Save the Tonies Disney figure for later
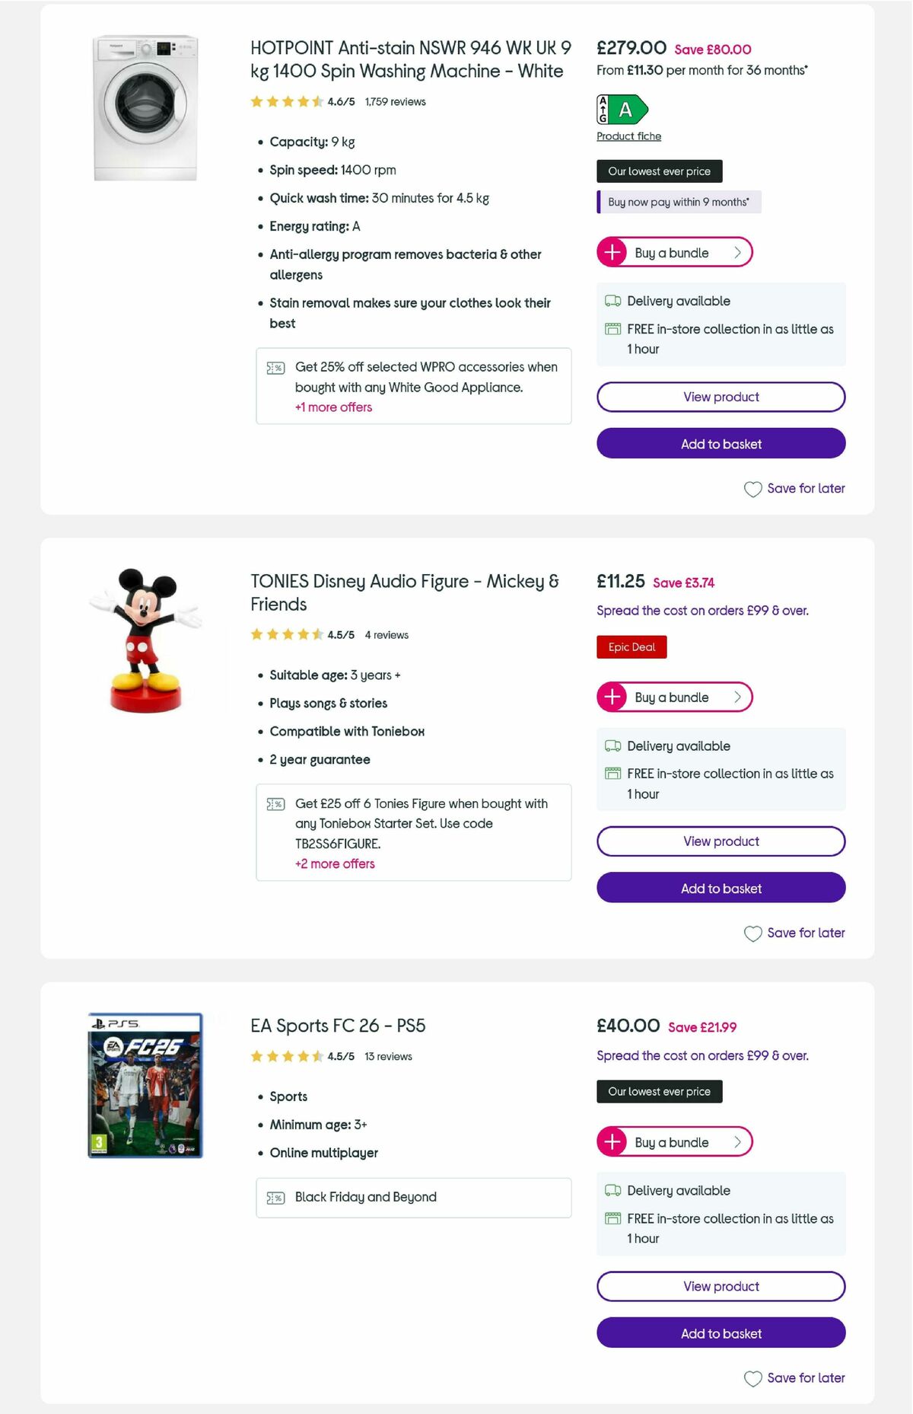913x1414 pixels. pos(794,933)
